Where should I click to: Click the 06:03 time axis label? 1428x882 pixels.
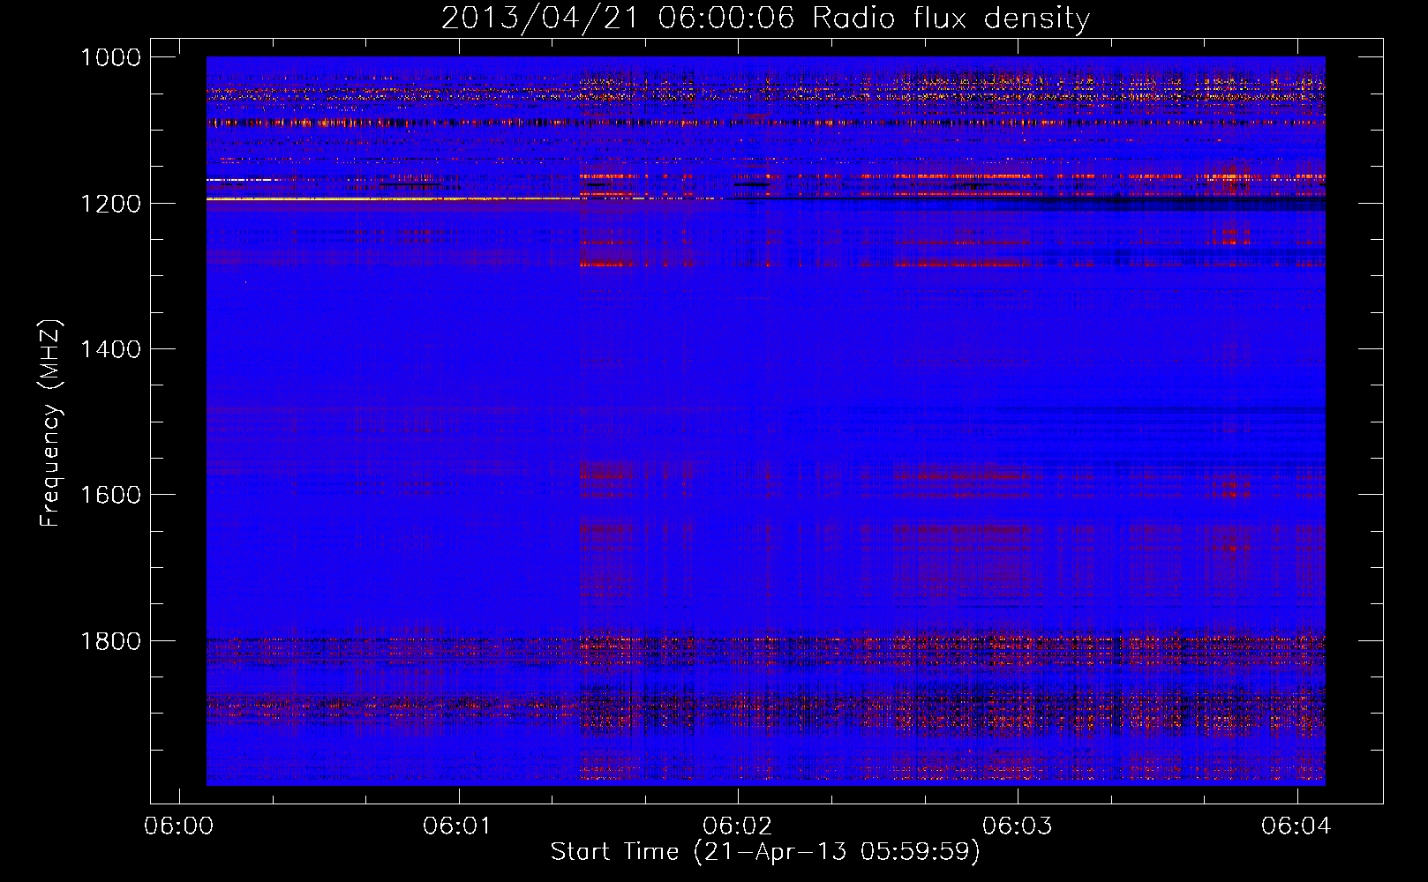click(1018, 826)
